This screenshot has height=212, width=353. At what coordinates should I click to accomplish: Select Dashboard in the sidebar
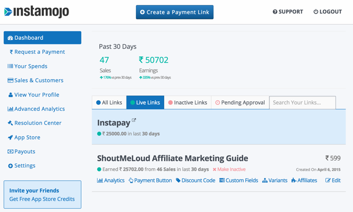click(42, 38)
